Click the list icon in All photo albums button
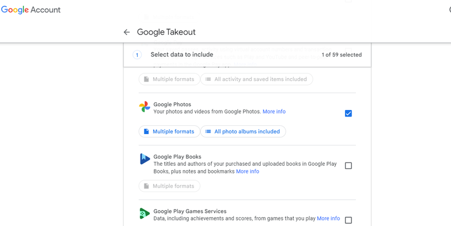Screen dimensions: 451x226 coord(208,132)
